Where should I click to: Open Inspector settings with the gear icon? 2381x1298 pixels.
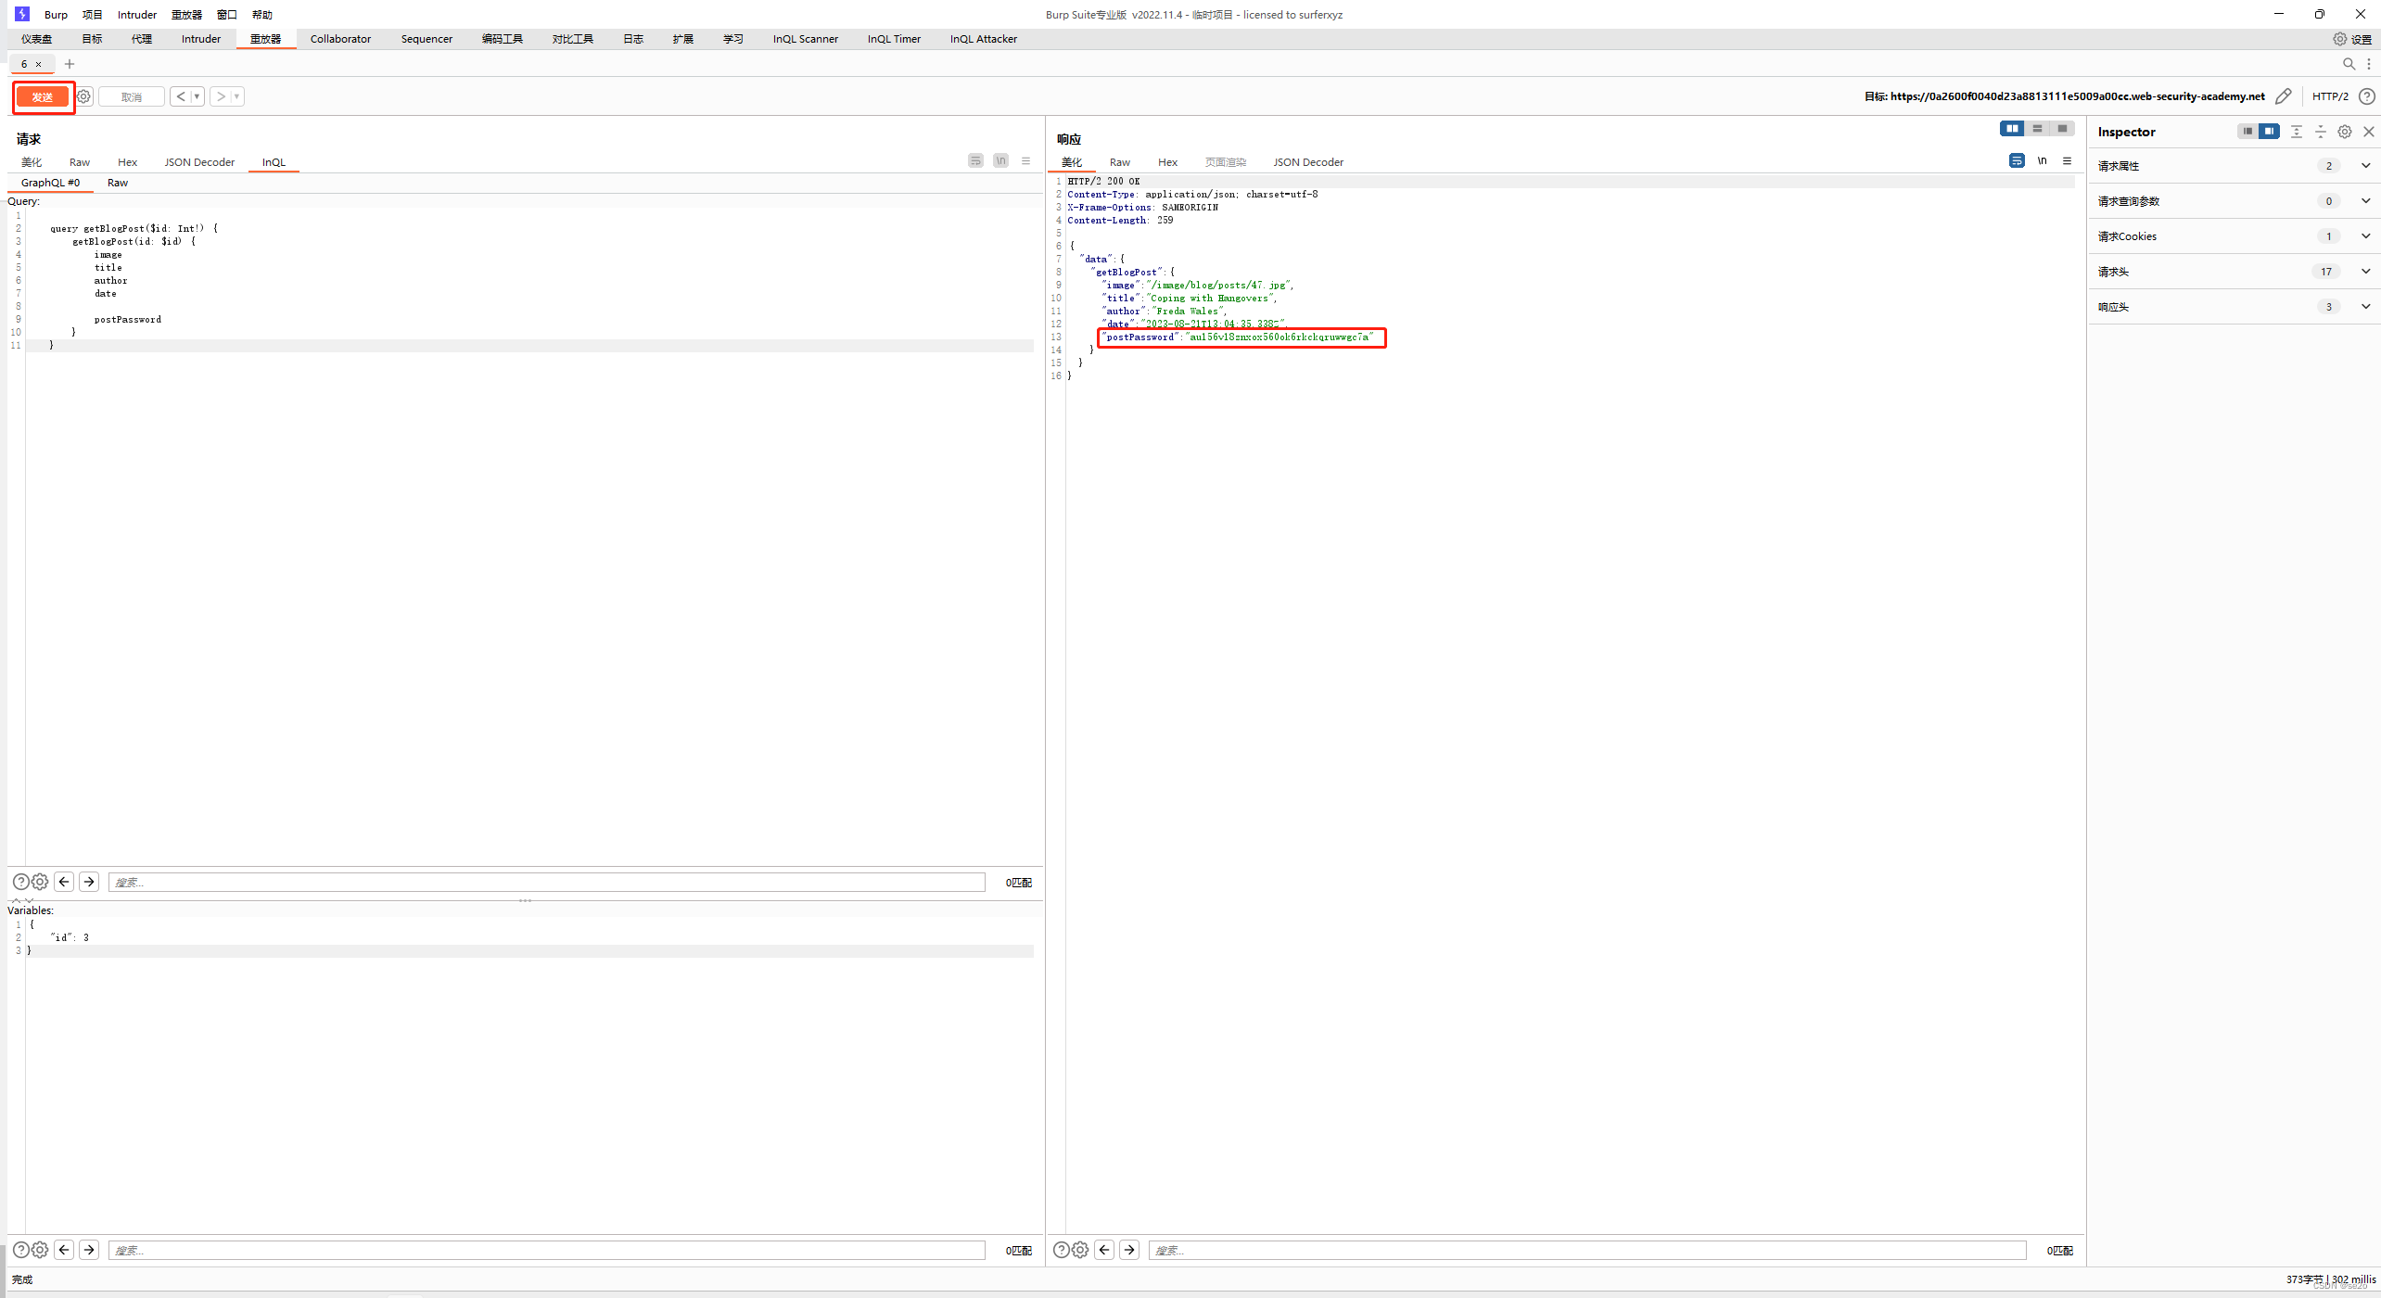[x=2344, y=131]
